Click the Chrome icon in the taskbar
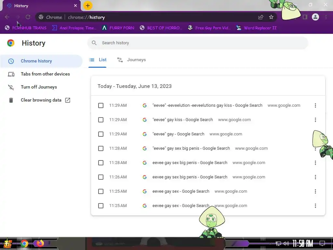 [24, 243]
